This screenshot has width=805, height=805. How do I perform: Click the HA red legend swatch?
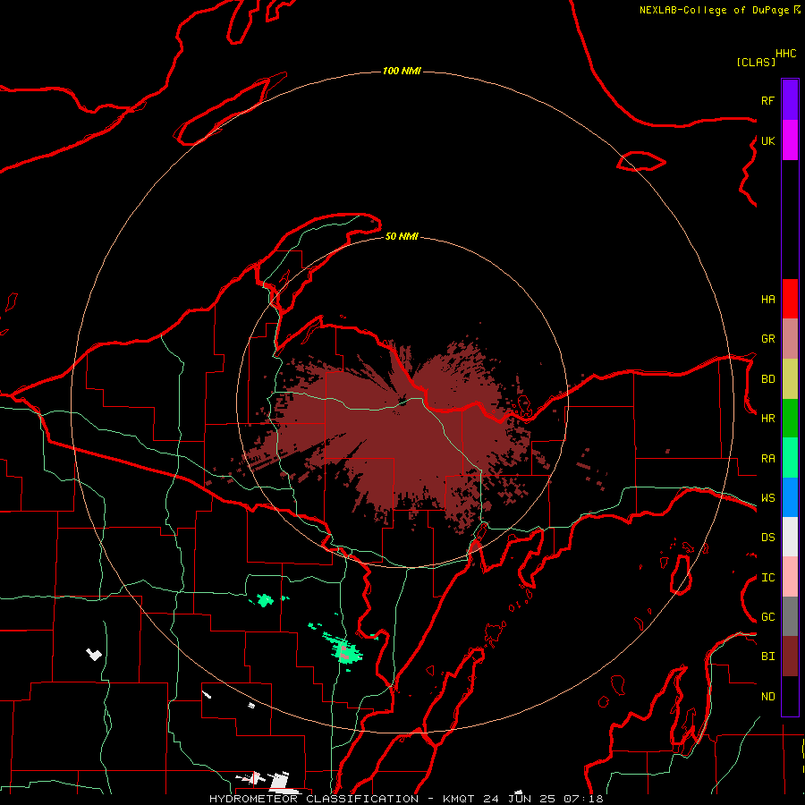point(790,299)
